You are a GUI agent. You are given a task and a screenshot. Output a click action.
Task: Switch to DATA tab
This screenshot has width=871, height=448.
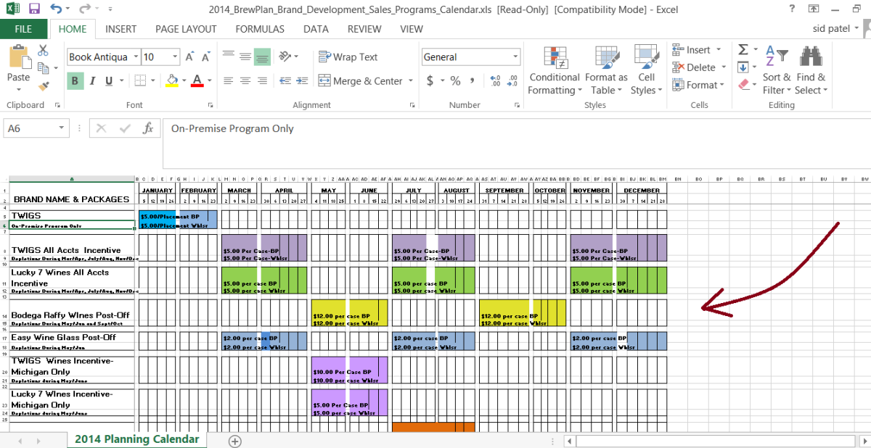[x=316, y=29]
